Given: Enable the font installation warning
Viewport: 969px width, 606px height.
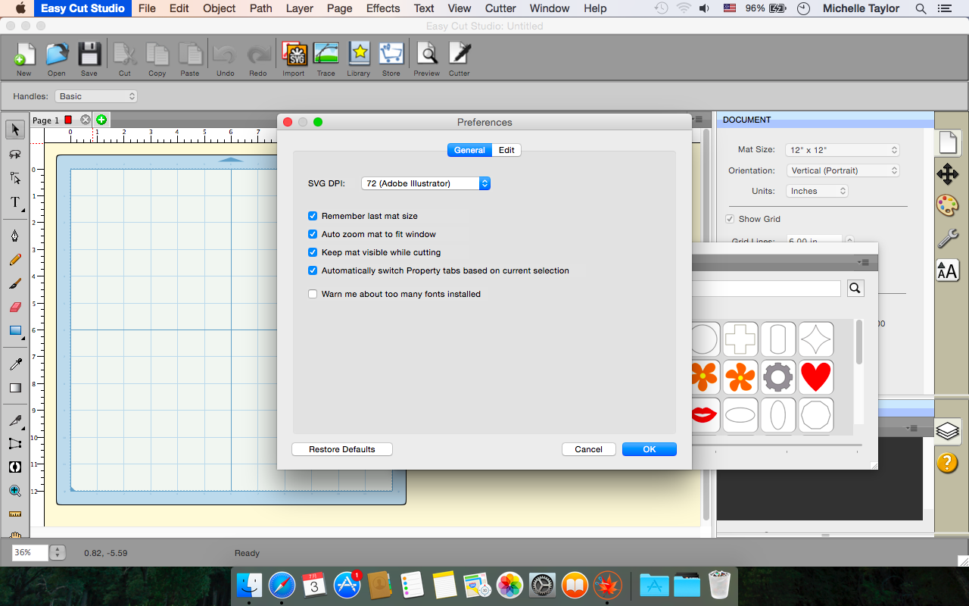Looking at the screenshot, I should [x=312, y=294].
